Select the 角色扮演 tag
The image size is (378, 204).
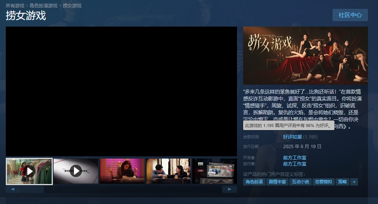coord(254,182)
